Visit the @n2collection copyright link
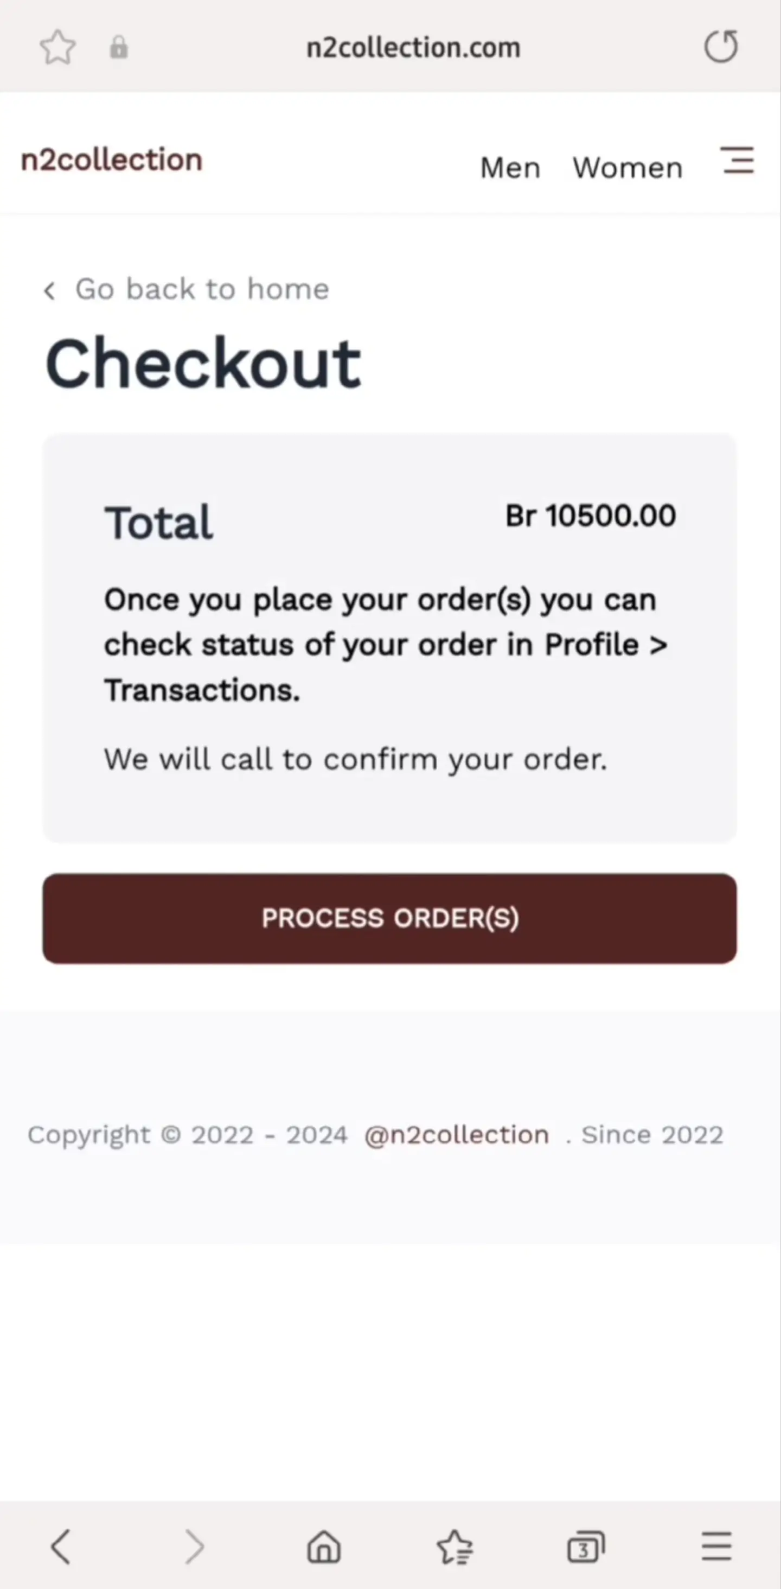 456,1134
